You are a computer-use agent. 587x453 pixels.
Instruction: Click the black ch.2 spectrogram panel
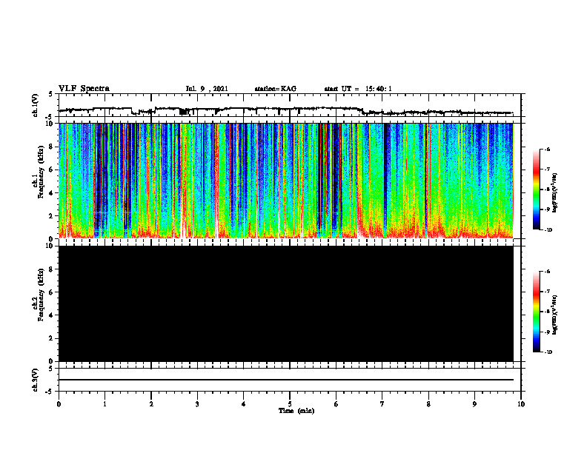tap(286, 303)
